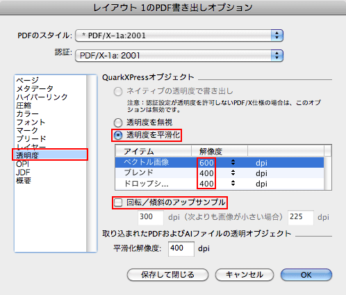Select 透明度を無視 radio button
The width and height of the screenshot is (346, 295).
pos(118,122)
